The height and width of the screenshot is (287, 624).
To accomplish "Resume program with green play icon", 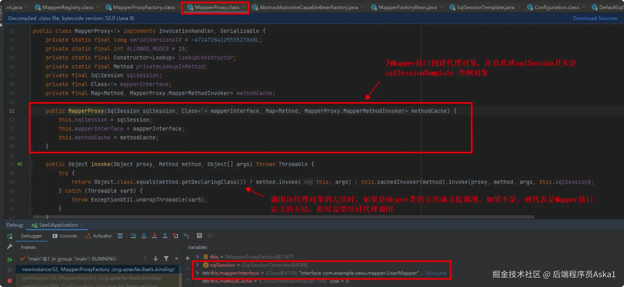I will pyautogui.click(x=10, y=259).
